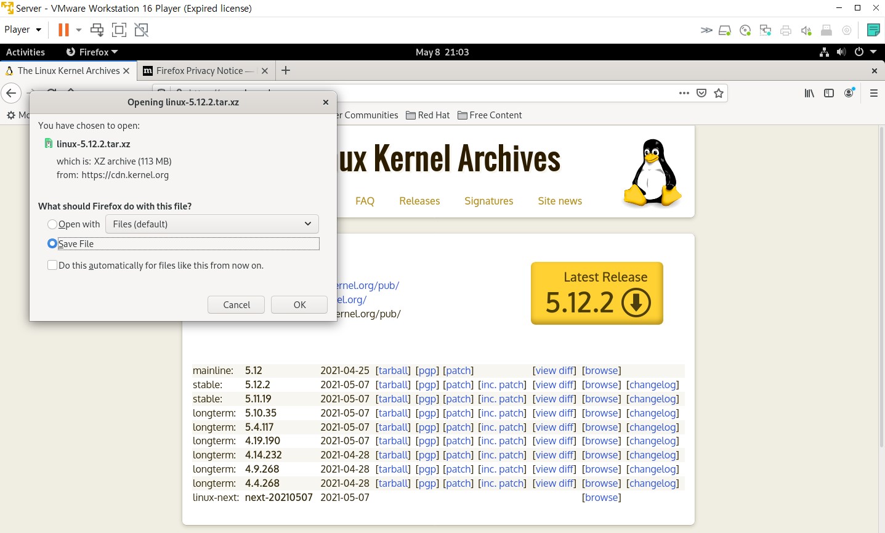Click the clock showing May 8 21:03
885x533 pixels.
(442, 52)
